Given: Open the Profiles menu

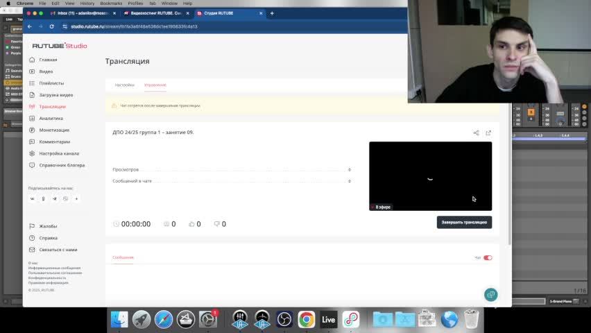Looking at the screenshot, I should [x=135, y=3].
